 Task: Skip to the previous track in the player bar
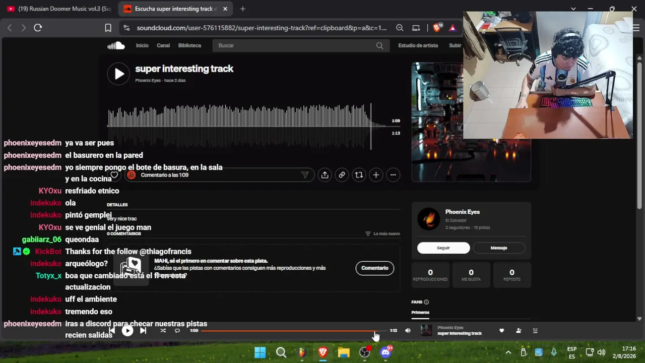click(x=112, y=331)
